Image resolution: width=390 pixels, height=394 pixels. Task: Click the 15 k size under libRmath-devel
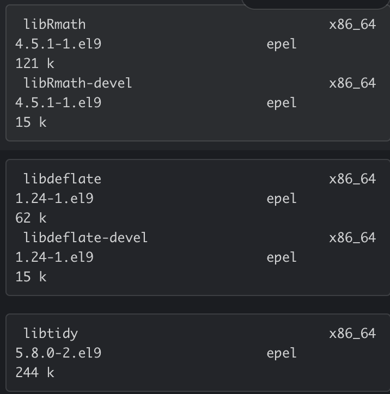pyautogui.click(x=31, y=122)
